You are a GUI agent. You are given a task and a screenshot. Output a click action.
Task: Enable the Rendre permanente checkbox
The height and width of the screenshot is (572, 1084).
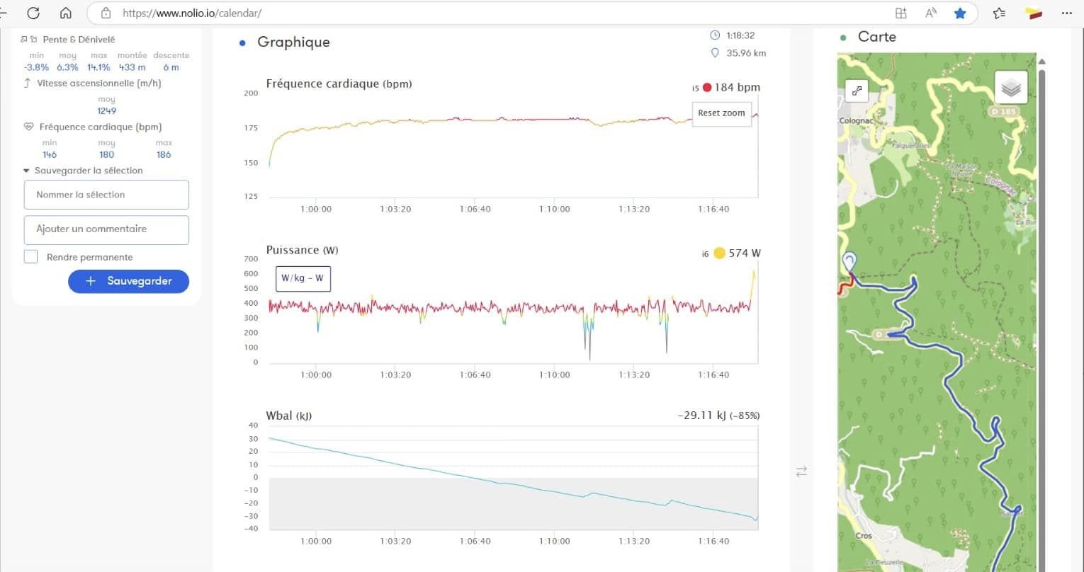tap(30, 257)
